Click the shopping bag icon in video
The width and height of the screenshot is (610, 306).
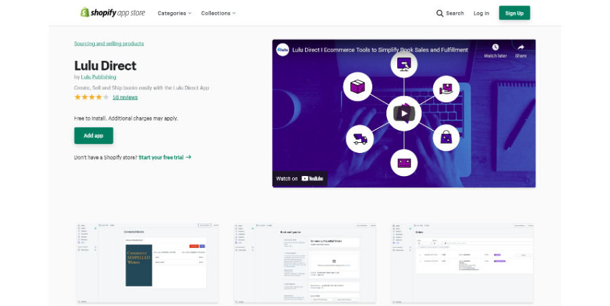coord(446,137)
